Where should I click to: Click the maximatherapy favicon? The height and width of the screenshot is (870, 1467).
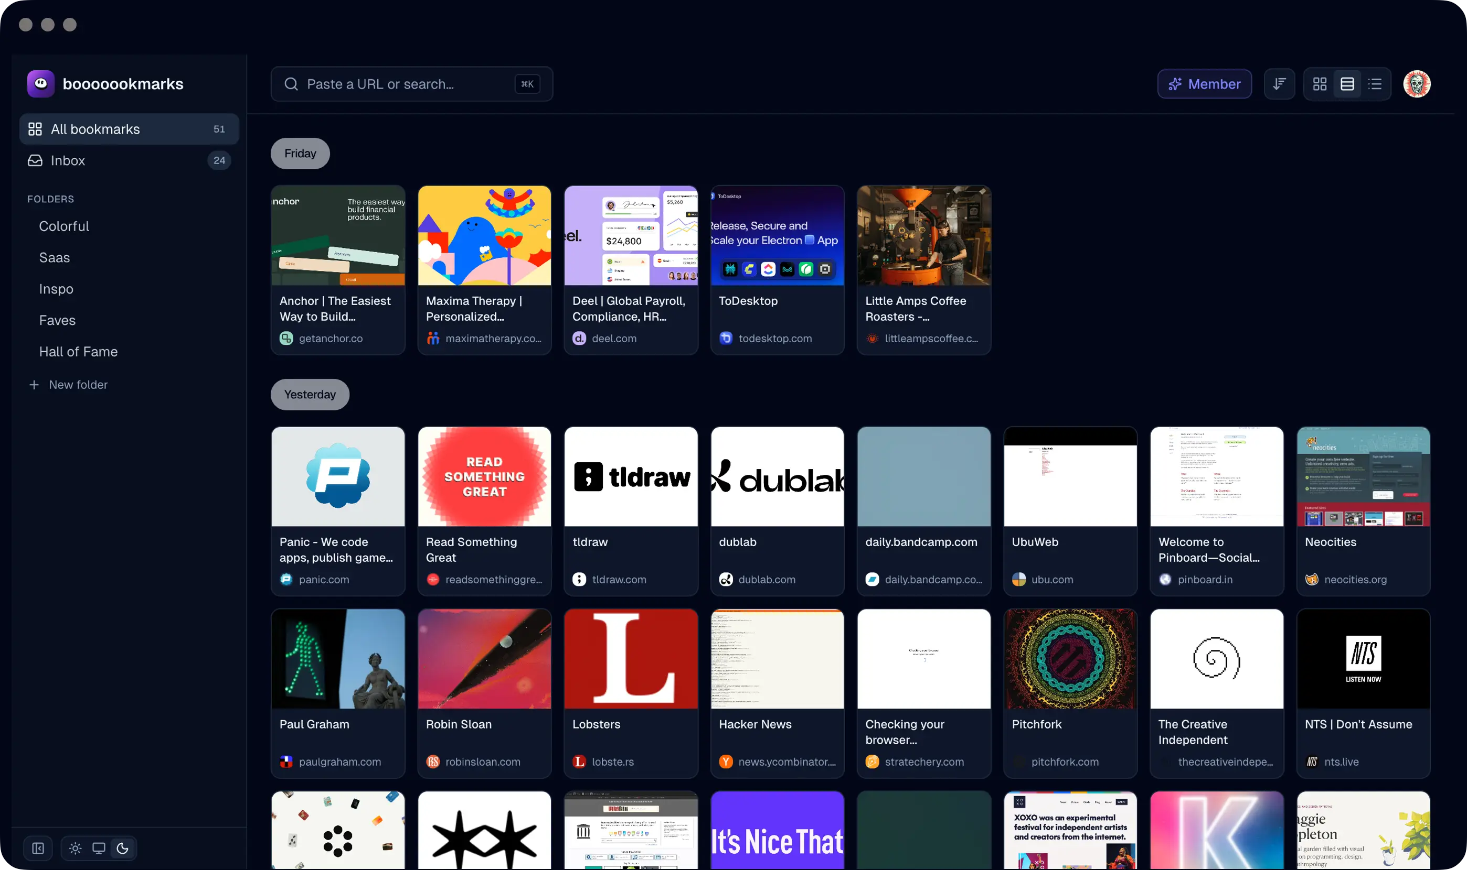point(433,338)
